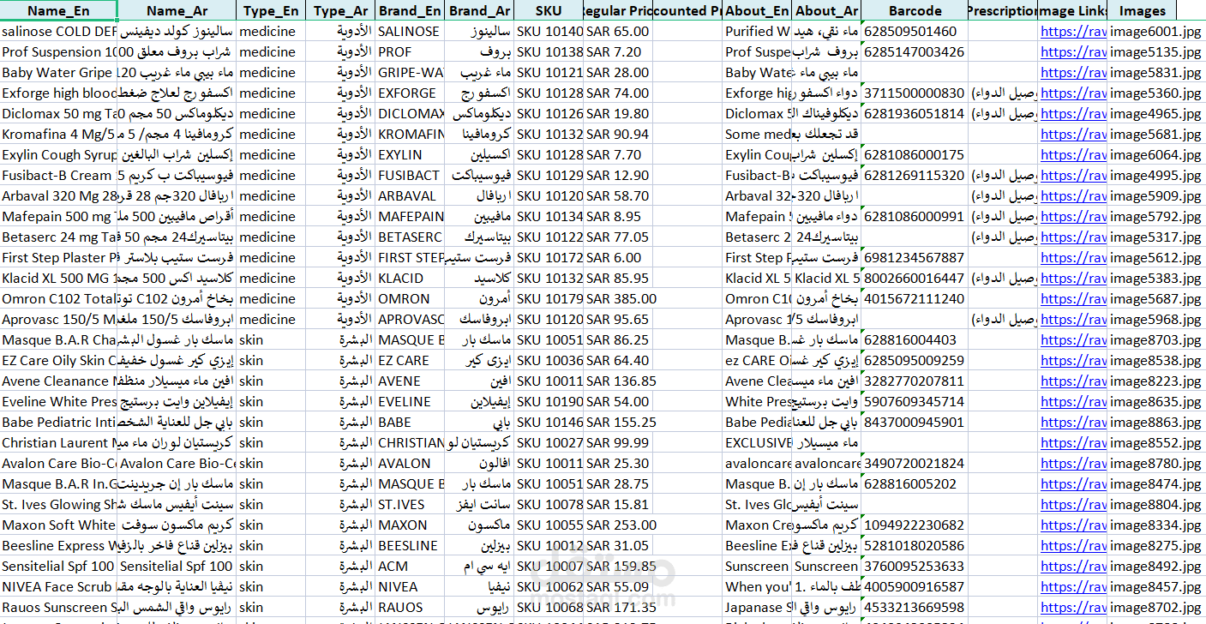
Task: Select cell Baby Water Gripe
Action: click(59, 73)
